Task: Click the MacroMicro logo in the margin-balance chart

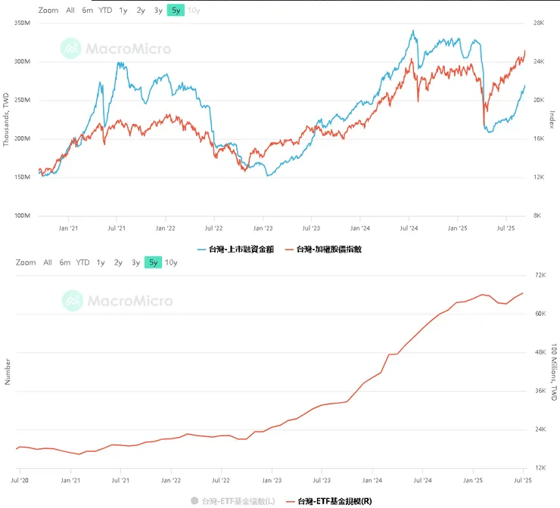Action: 116,49
